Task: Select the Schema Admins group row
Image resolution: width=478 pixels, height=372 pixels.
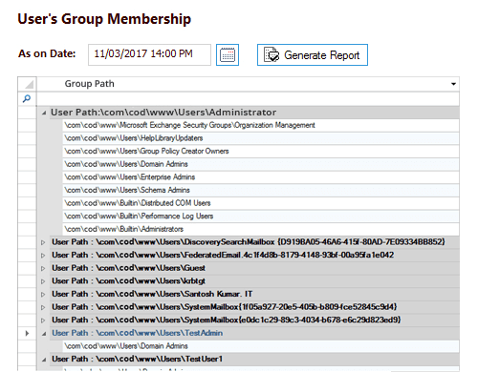Action: [261, 190]
